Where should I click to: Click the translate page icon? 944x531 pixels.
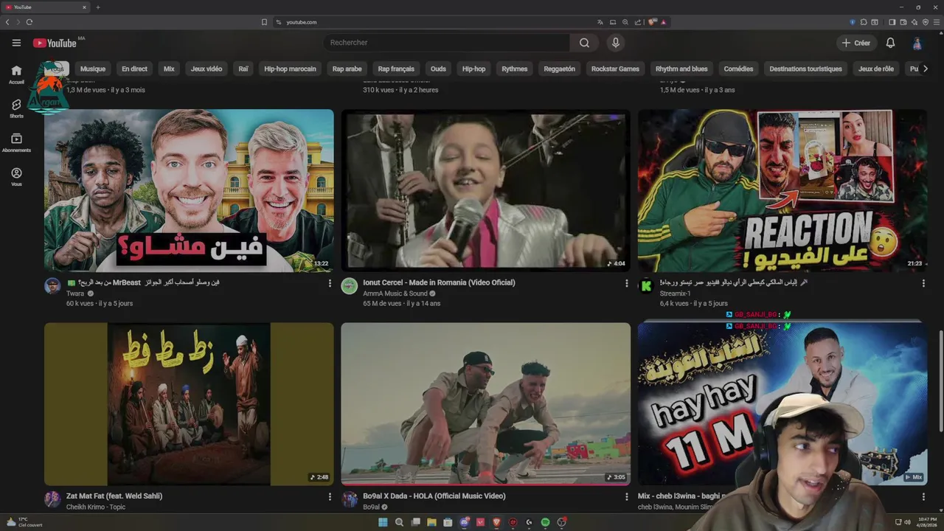click(600, 22)
